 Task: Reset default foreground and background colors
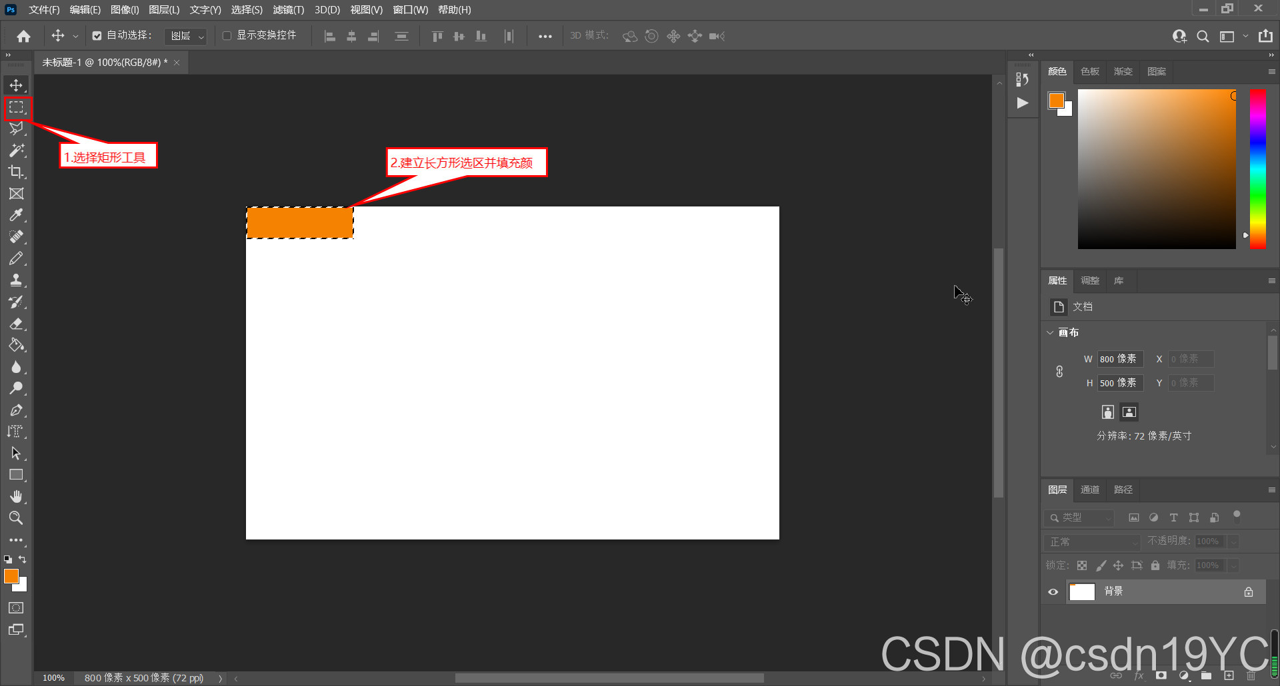tap(8, 559)
